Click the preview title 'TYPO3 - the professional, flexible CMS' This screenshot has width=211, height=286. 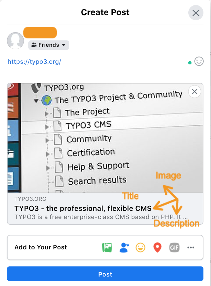(83, 208)
